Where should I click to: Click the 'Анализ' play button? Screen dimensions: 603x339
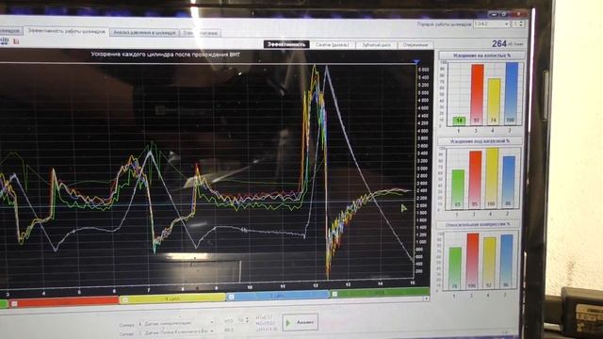301,322
